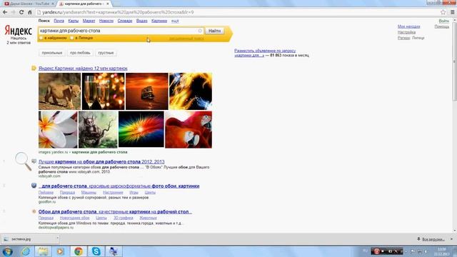Open Картинки in the Yandex menu

(x=159, y=21)
